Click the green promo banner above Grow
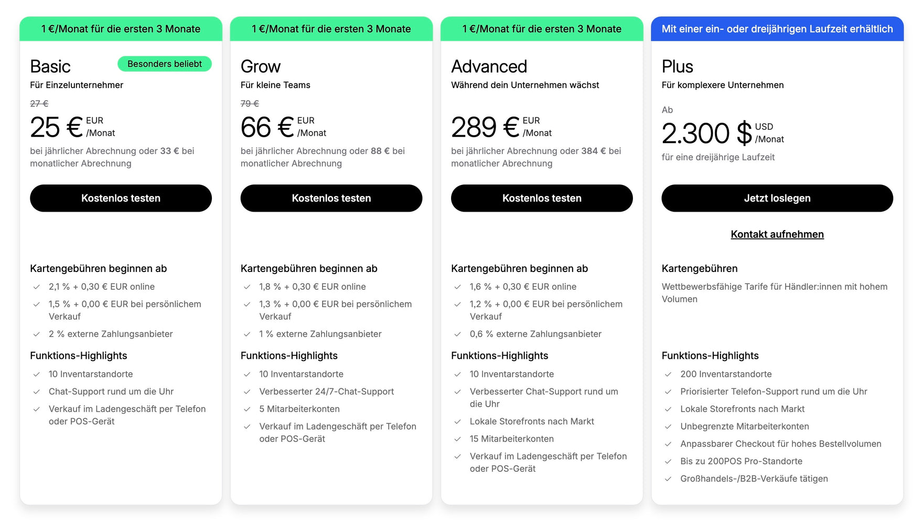 (331, 29)
